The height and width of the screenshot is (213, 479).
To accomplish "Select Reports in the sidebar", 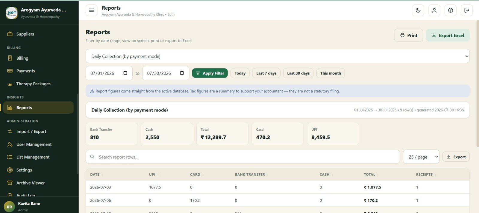I will coord(38,108).
